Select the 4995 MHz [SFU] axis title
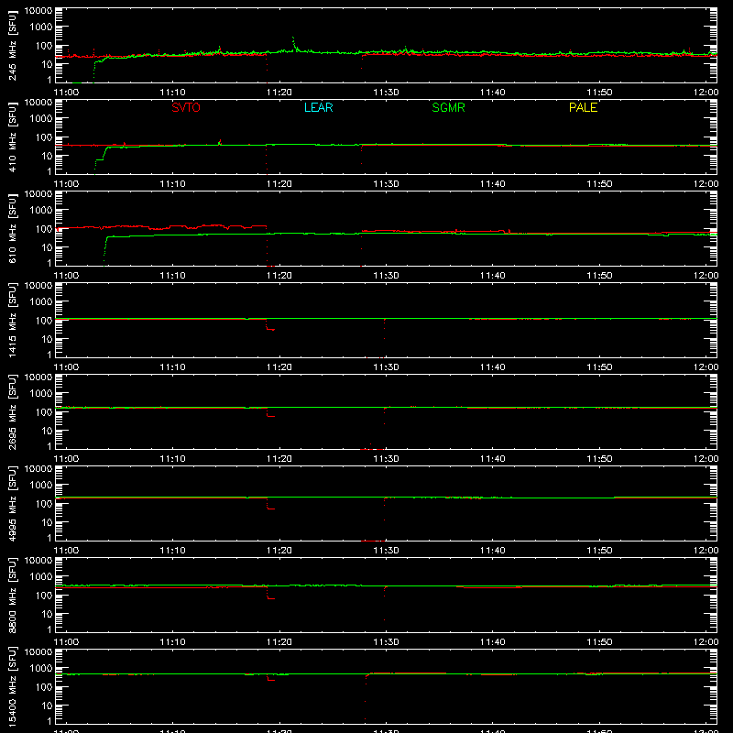 12,503
